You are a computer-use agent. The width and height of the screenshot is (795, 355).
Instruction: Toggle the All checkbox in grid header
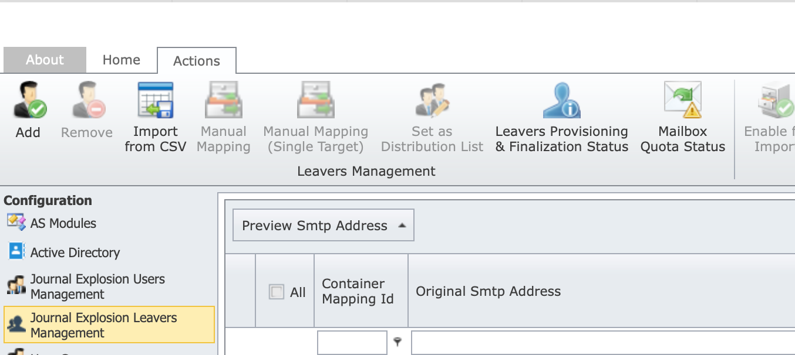coord(276,292)
